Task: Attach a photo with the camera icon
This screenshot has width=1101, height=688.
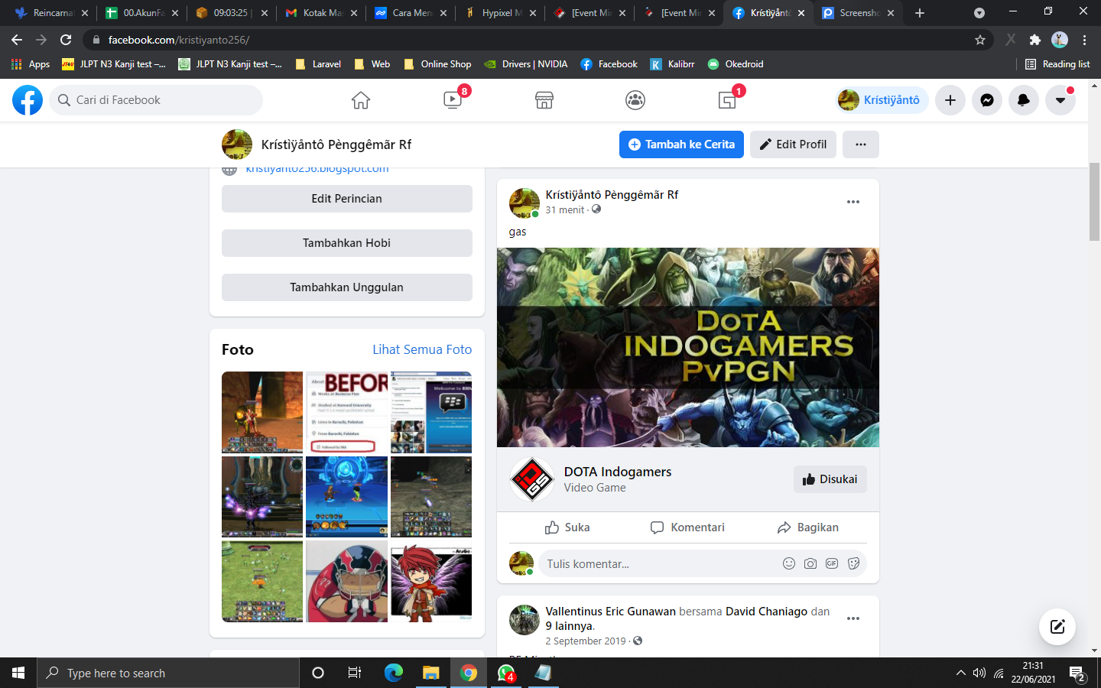Action: click(810, 563)
